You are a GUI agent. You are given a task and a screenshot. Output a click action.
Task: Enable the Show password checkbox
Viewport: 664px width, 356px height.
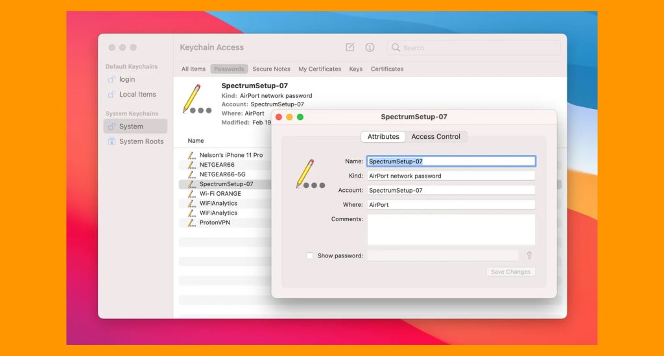pyautogui.click(x=309, y=255)
